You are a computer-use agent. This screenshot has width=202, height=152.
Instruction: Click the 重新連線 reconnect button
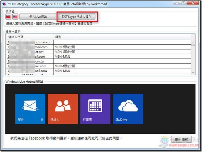coord(181,139)
